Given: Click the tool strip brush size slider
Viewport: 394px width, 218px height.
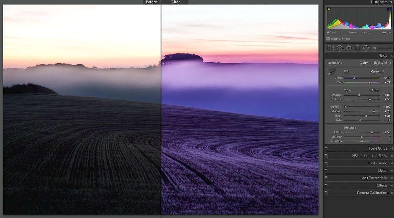Looking at the screenshot, I should [382, 48].
